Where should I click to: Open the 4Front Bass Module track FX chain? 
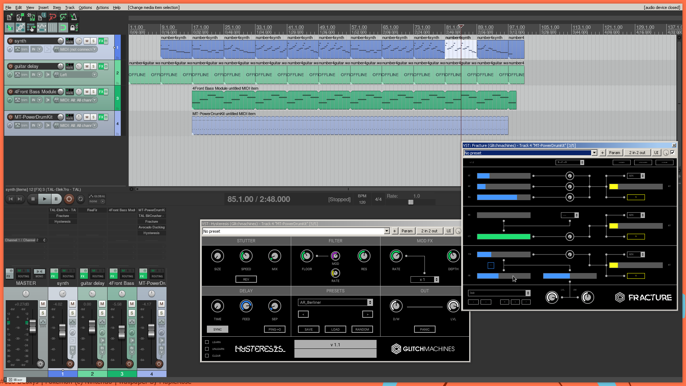pyautogui.click(x=101, y=92)
